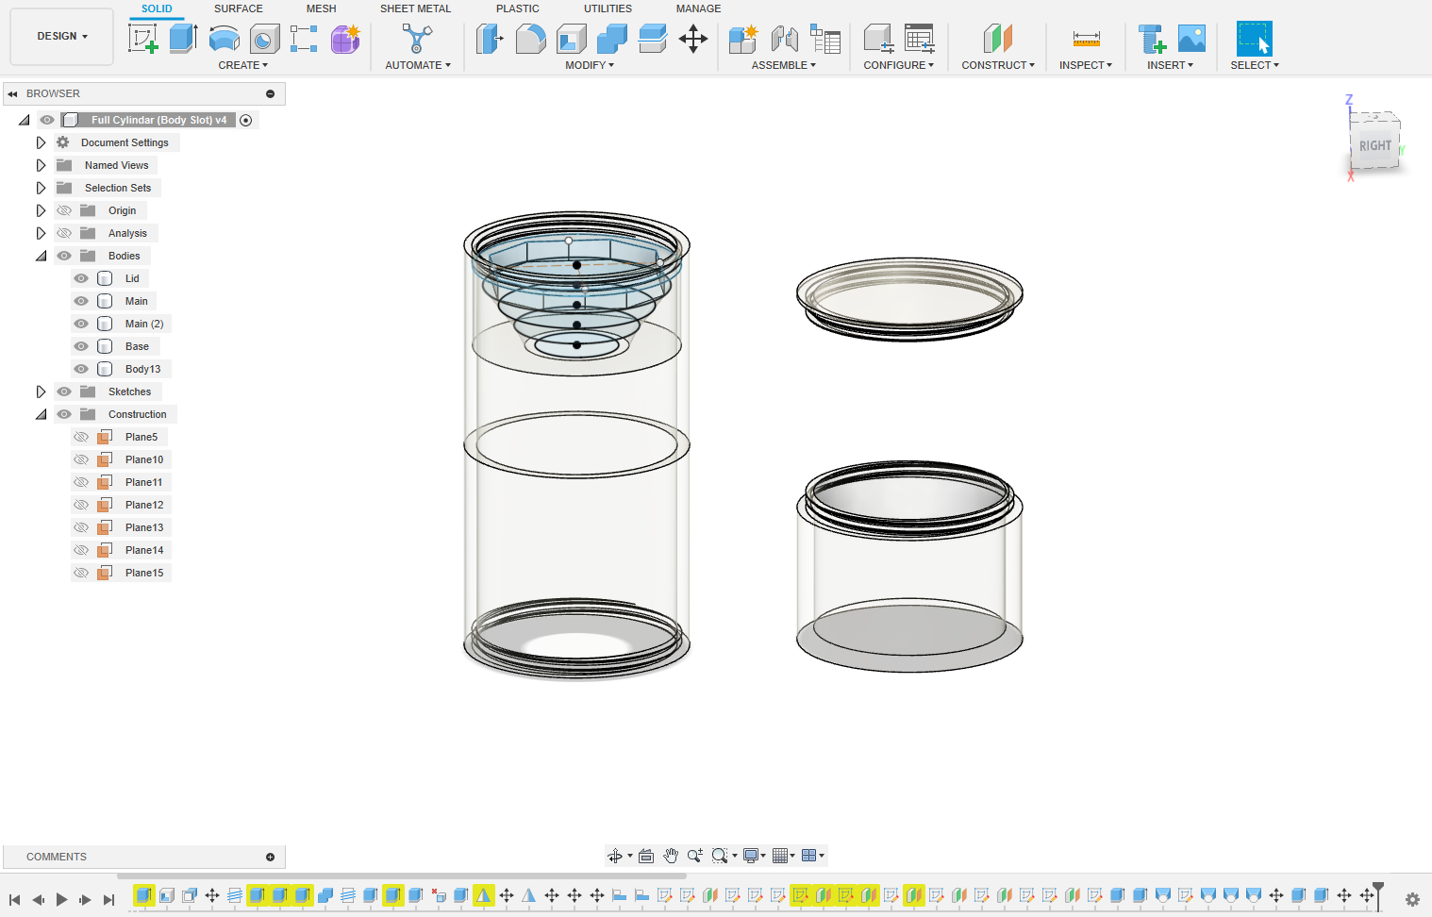This screenshot has width=1432, height=917.
Task: Click the Pan hand icon in navigation bar
Action: click(670, 856)
